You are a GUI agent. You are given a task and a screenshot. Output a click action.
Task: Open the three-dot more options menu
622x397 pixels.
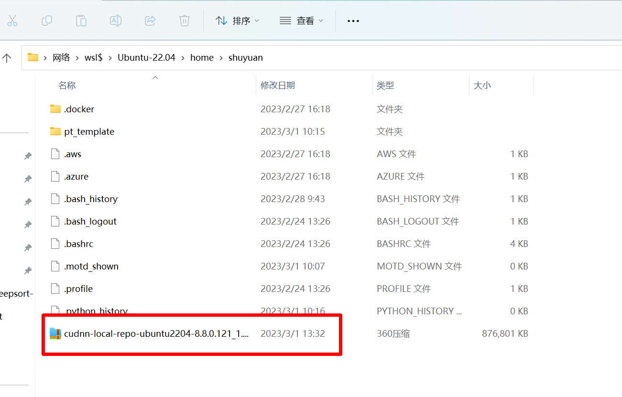pyautogui.click(x=353, y=21)
